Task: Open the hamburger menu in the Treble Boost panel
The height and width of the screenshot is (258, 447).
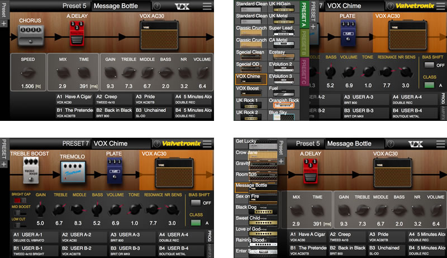Action: coord(207,143)
